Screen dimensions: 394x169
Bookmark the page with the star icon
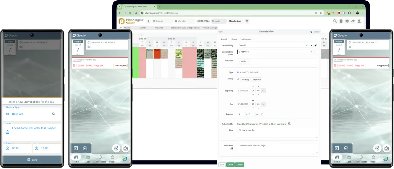(321, 13)
